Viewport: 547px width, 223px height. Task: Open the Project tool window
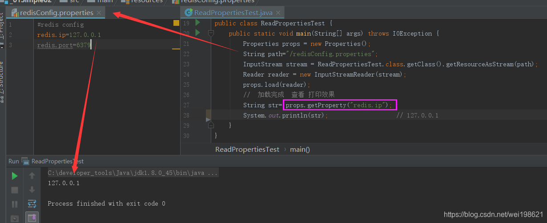(x=2, y=25)
